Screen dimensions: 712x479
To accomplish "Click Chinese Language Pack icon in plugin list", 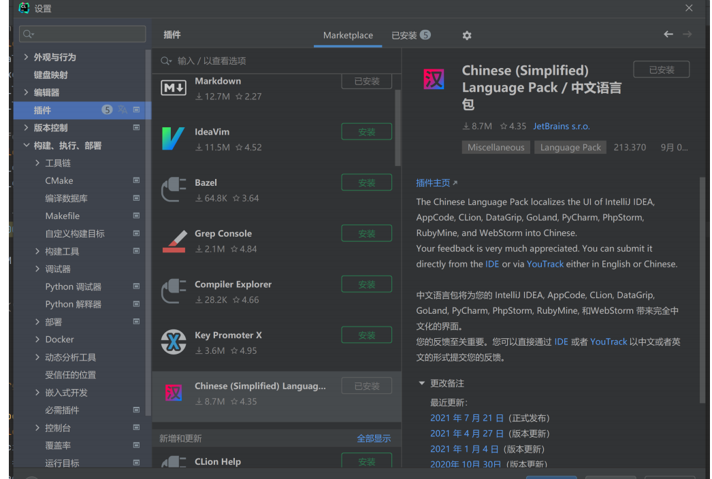I will 173,393.
